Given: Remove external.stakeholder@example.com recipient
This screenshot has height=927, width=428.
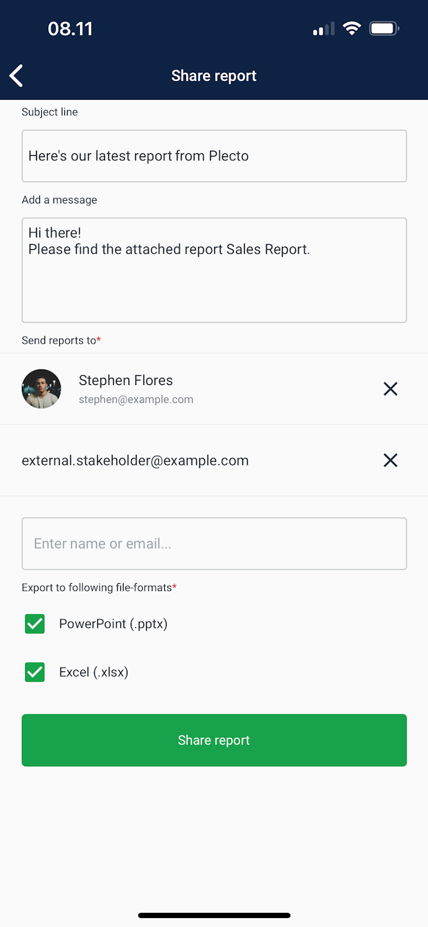Looking at the screenshot, I should 390,460.
